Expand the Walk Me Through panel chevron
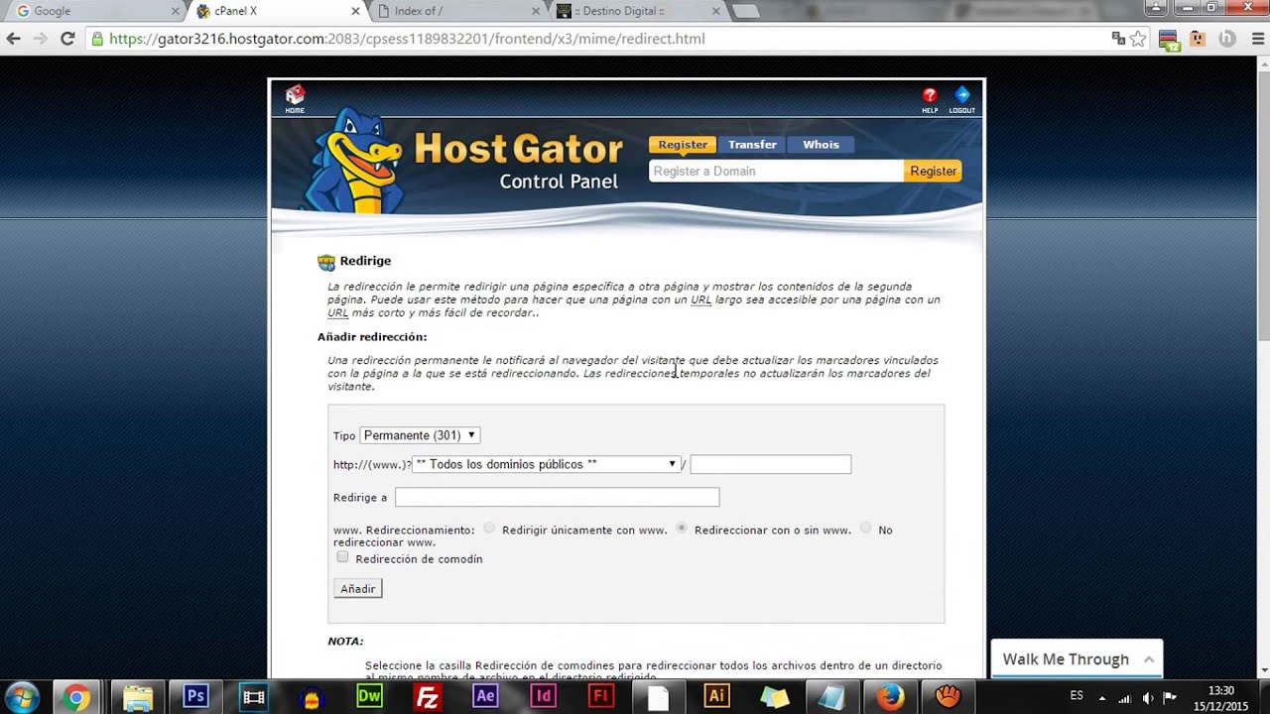This screenshot has width=1270, height=714. pos(1148,659)
